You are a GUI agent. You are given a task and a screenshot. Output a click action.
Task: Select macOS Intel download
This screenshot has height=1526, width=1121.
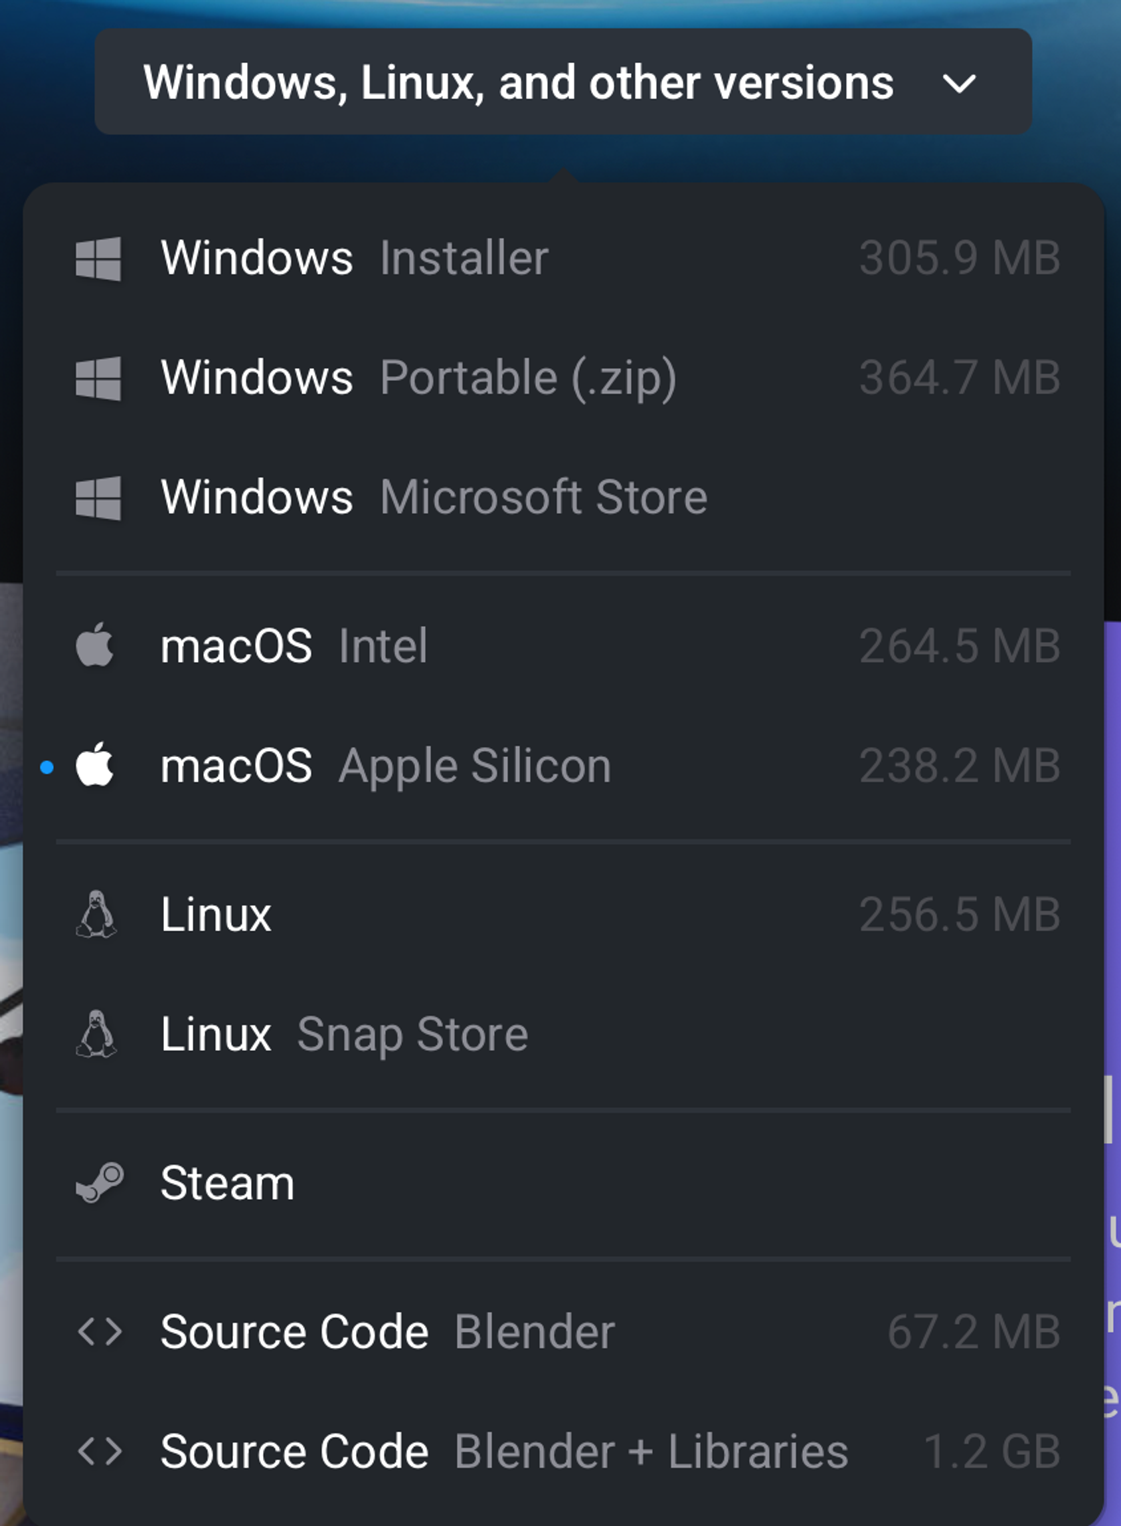[563, 645]
